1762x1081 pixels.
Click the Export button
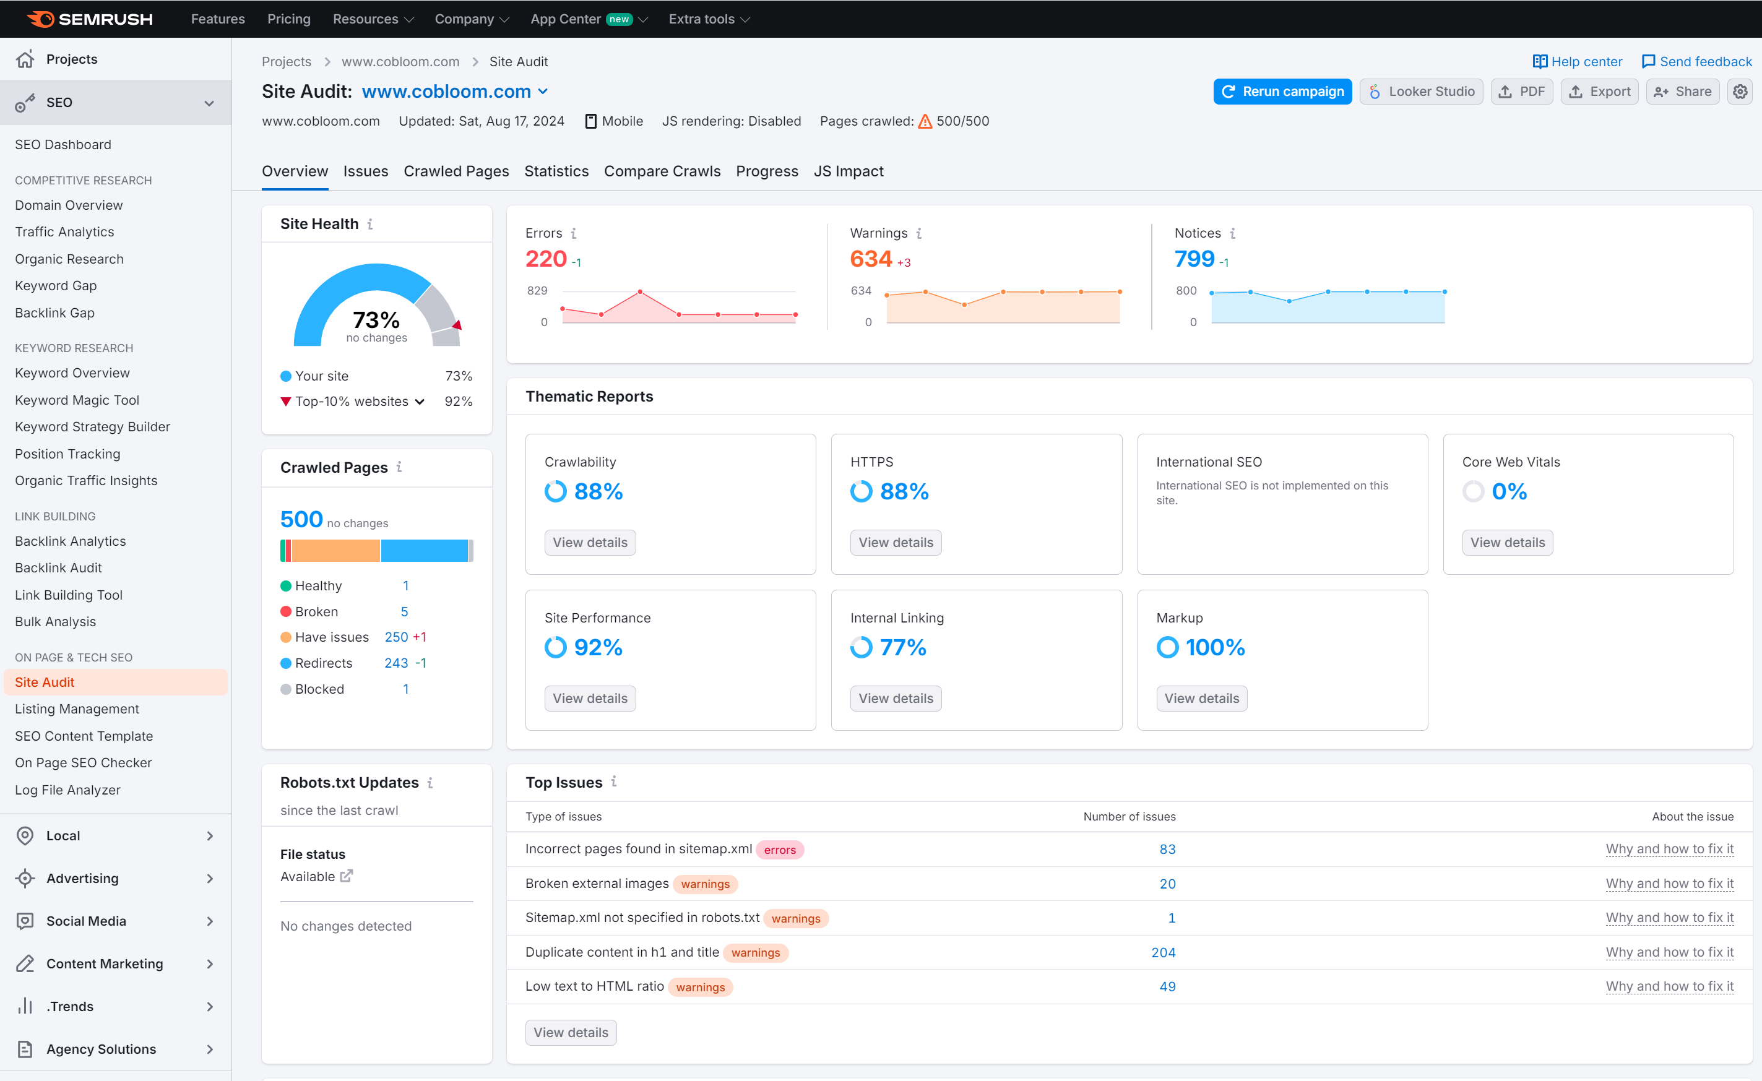click(1599, 92)
